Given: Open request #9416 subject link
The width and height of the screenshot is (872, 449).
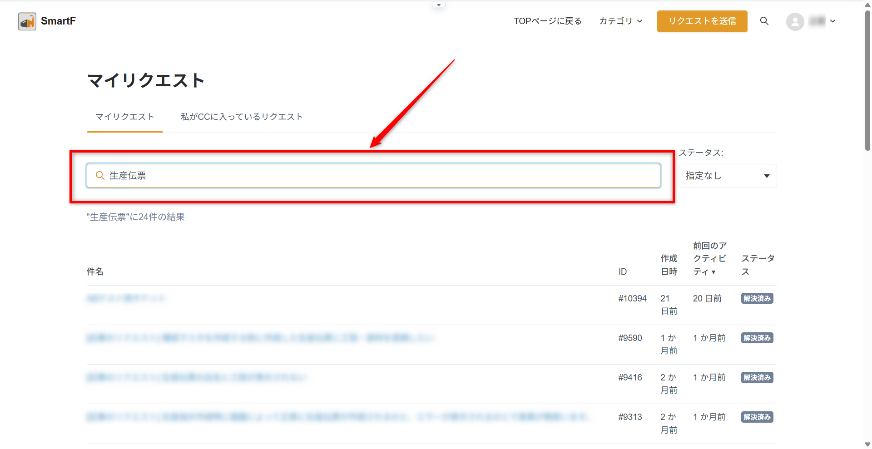Looking at the screenshot, I should (x=196, y=378).
